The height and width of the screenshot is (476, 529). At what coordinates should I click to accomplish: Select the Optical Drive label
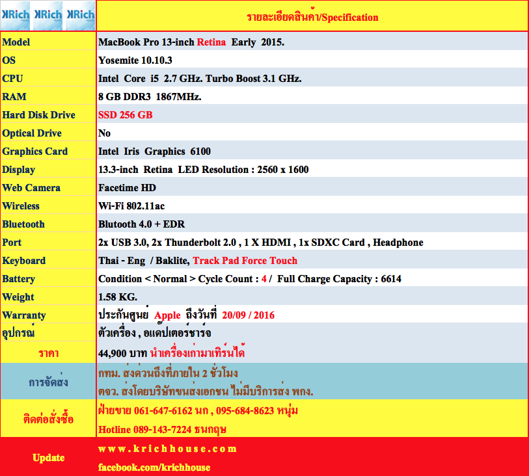coord(48,133)
